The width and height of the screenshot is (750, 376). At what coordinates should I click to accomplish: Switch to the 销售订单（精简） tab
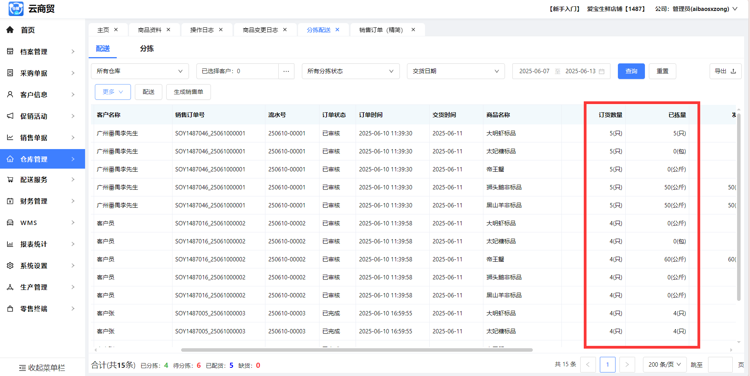(x=381, y=30)
